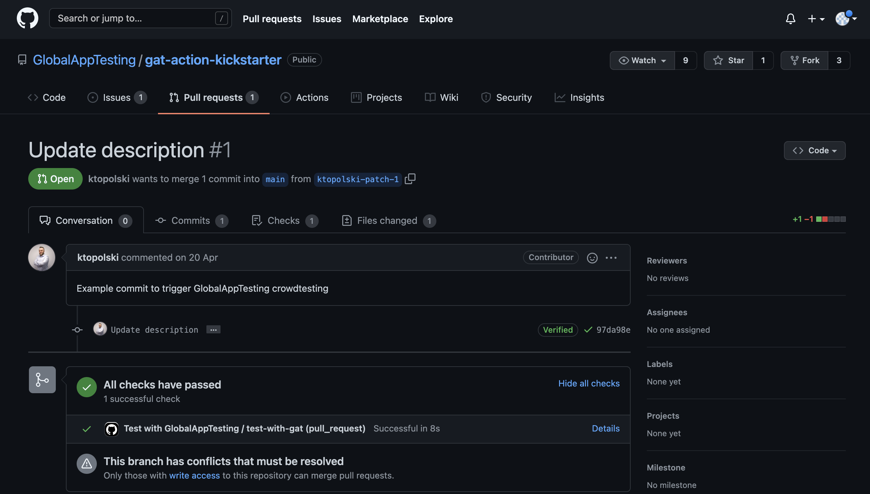Star the gat-action-kickstarter repository
870x494 pixels.
[728, 60]
